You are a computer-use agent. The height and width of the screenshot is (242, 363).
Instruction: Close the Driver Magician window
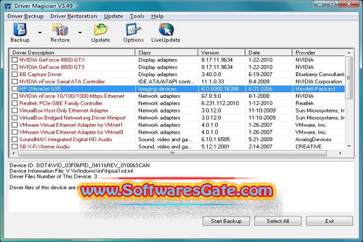[349, 4]
